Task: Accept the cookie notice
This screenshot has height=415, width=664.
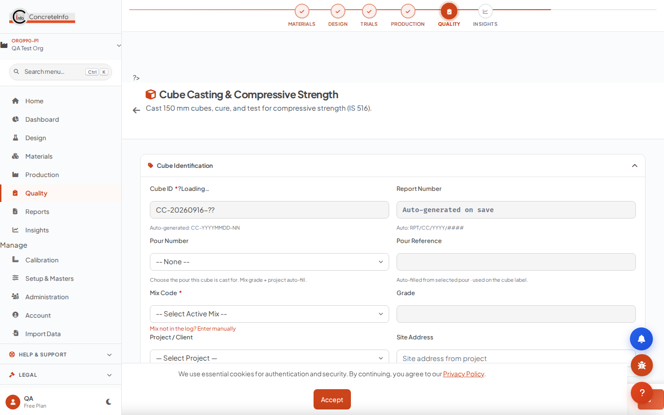Action: tap(332, 399)
